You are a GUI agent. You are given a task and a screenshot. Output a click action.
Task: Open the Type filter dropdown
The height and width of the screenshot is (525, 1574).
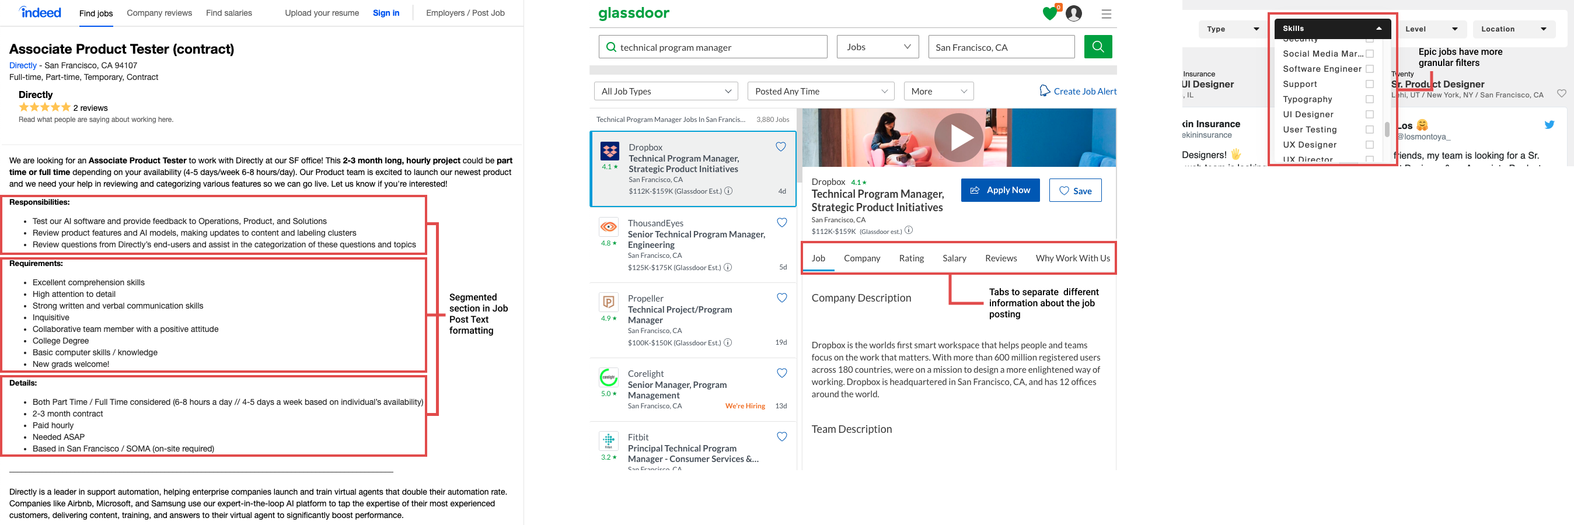coord(1233,29)
